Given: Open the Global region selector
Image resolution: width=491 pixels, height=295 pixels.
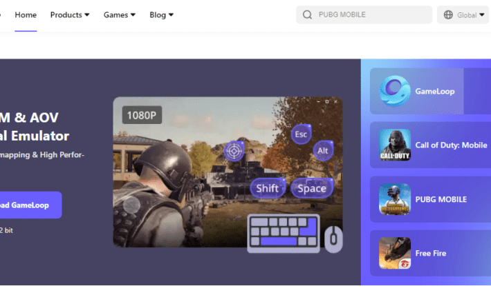Looking at the screenshot, I should point(463,14).
